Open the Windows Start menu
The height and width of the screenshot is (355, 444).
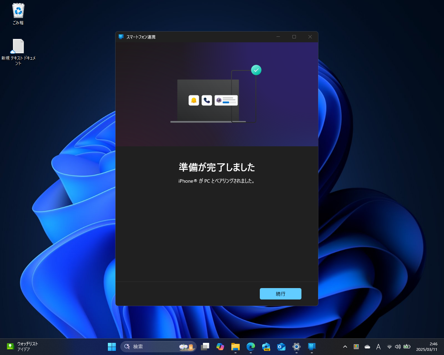click(x=112, y=347)
